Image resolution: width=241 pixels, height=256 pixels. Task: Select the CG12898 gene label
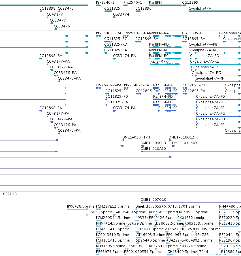pos(47,8)
